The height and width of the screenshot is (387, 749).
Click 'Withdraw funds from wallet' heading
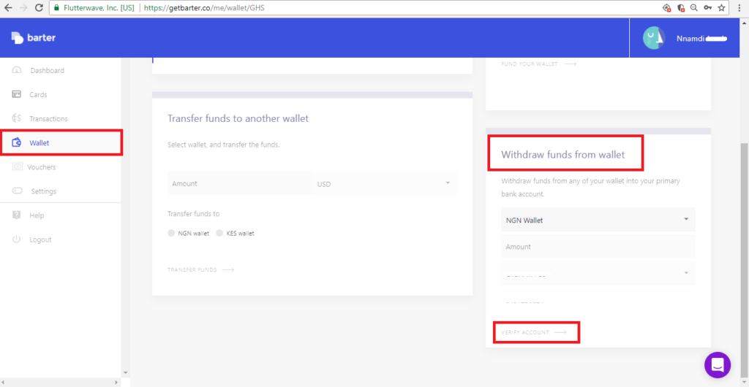(562, 154)
